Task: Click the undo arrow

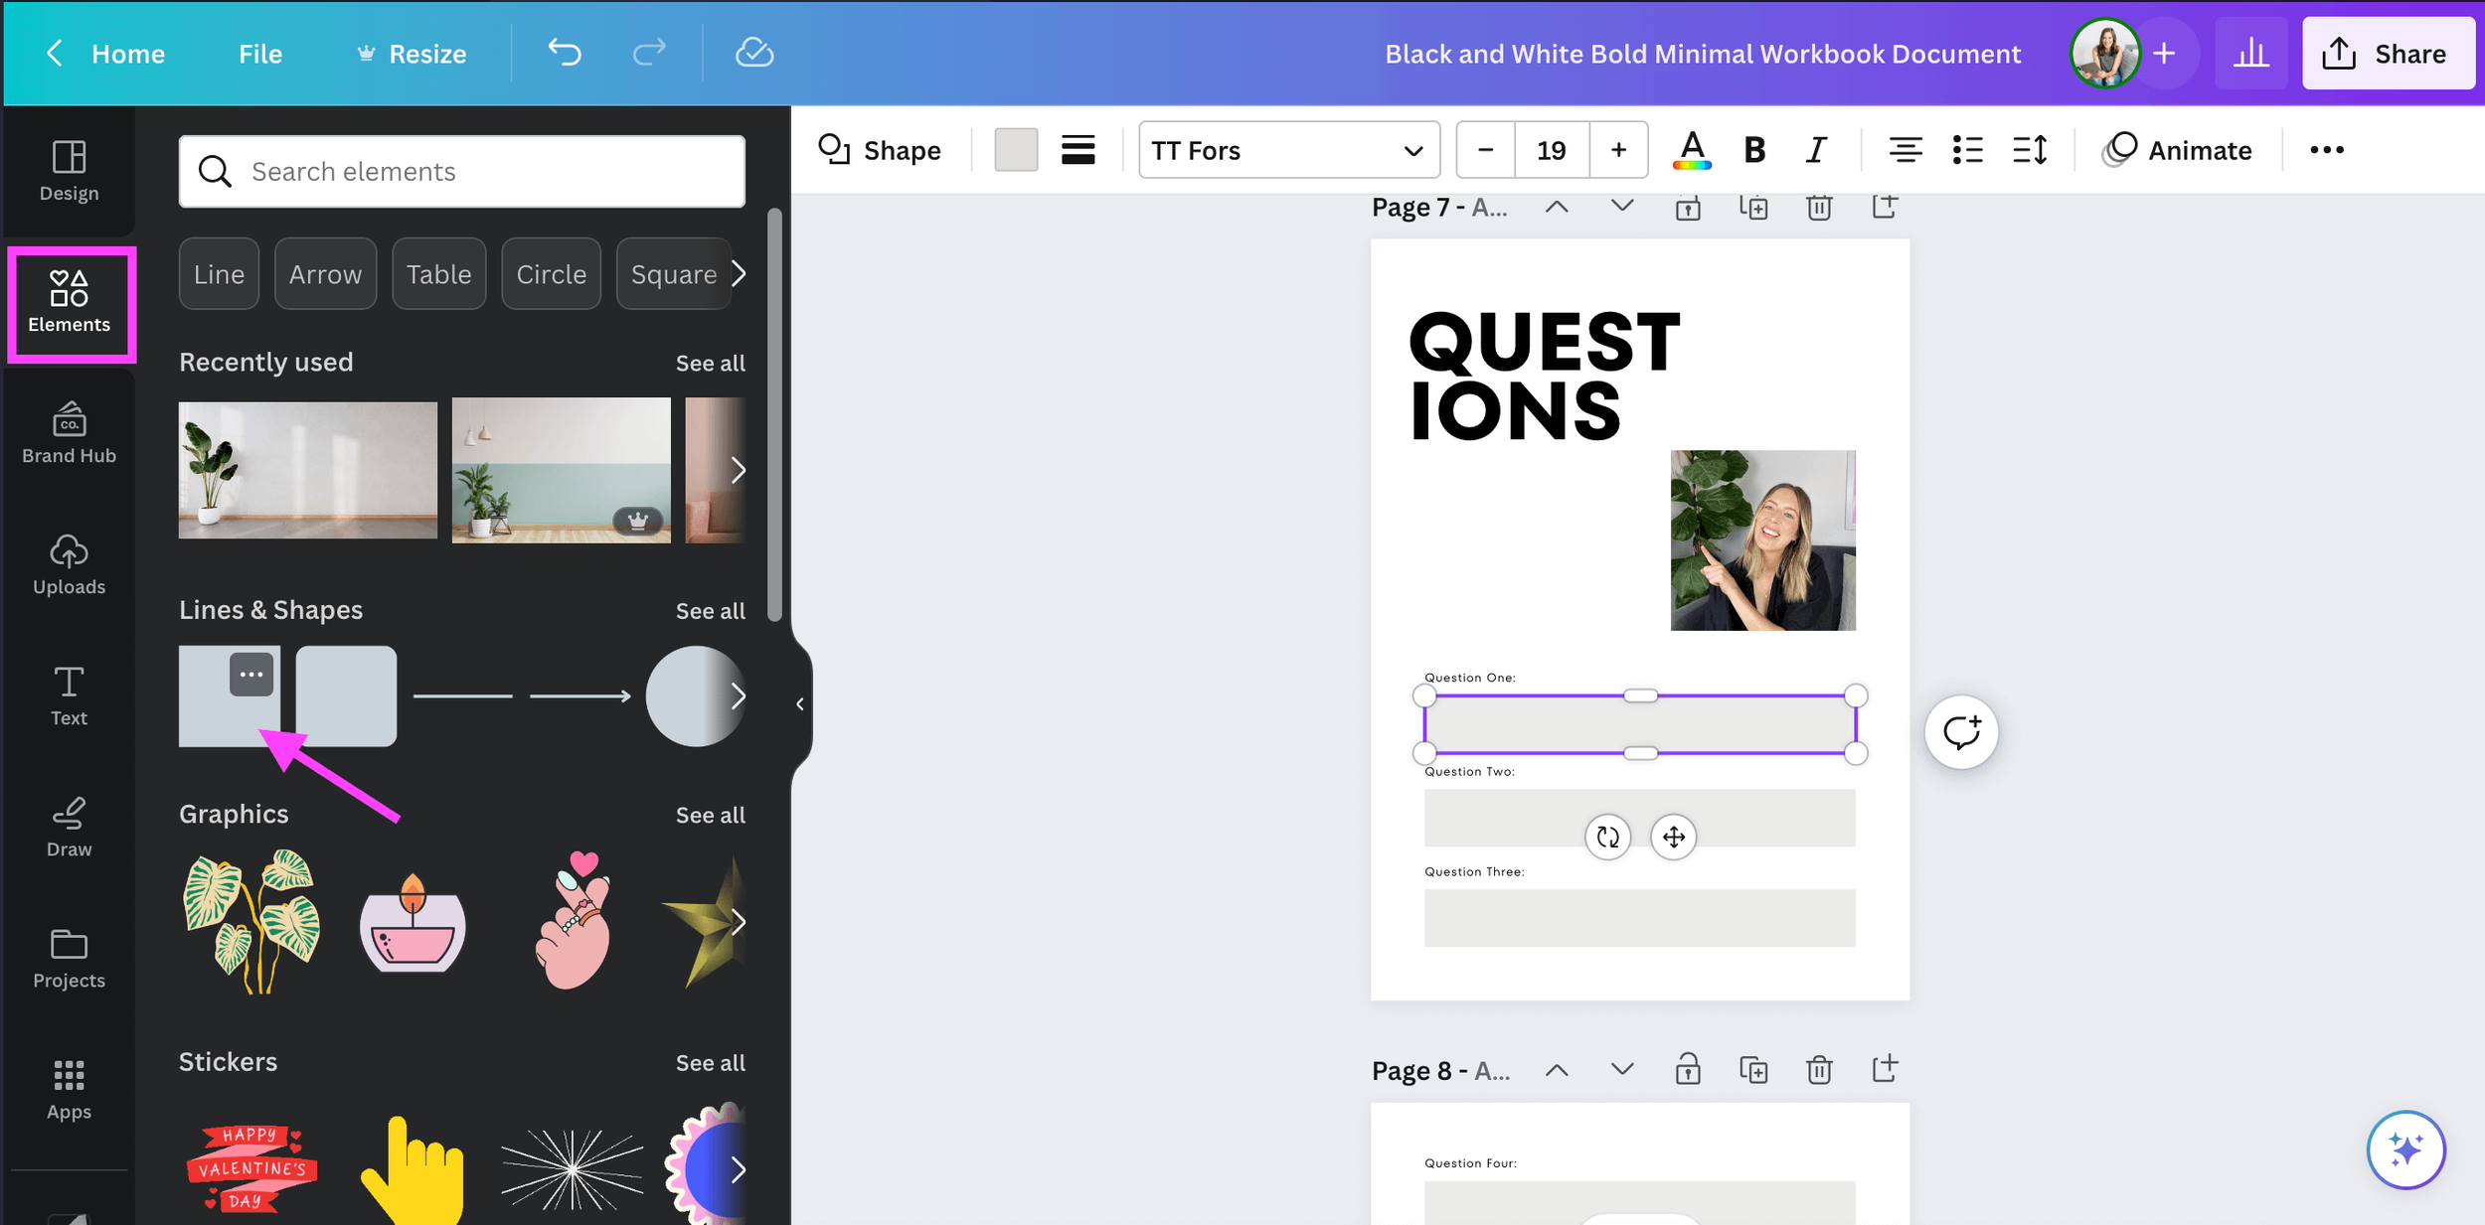Action: [565, 53]
